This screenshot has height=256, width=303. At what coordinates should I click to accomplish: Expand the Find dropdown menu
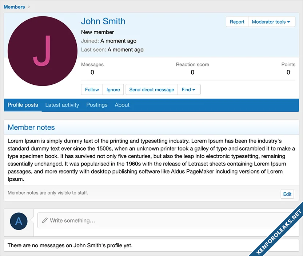(189, 89)
